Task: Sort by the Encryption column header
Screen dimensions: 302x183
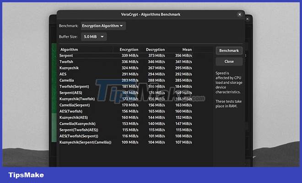Action: [129, 49]
